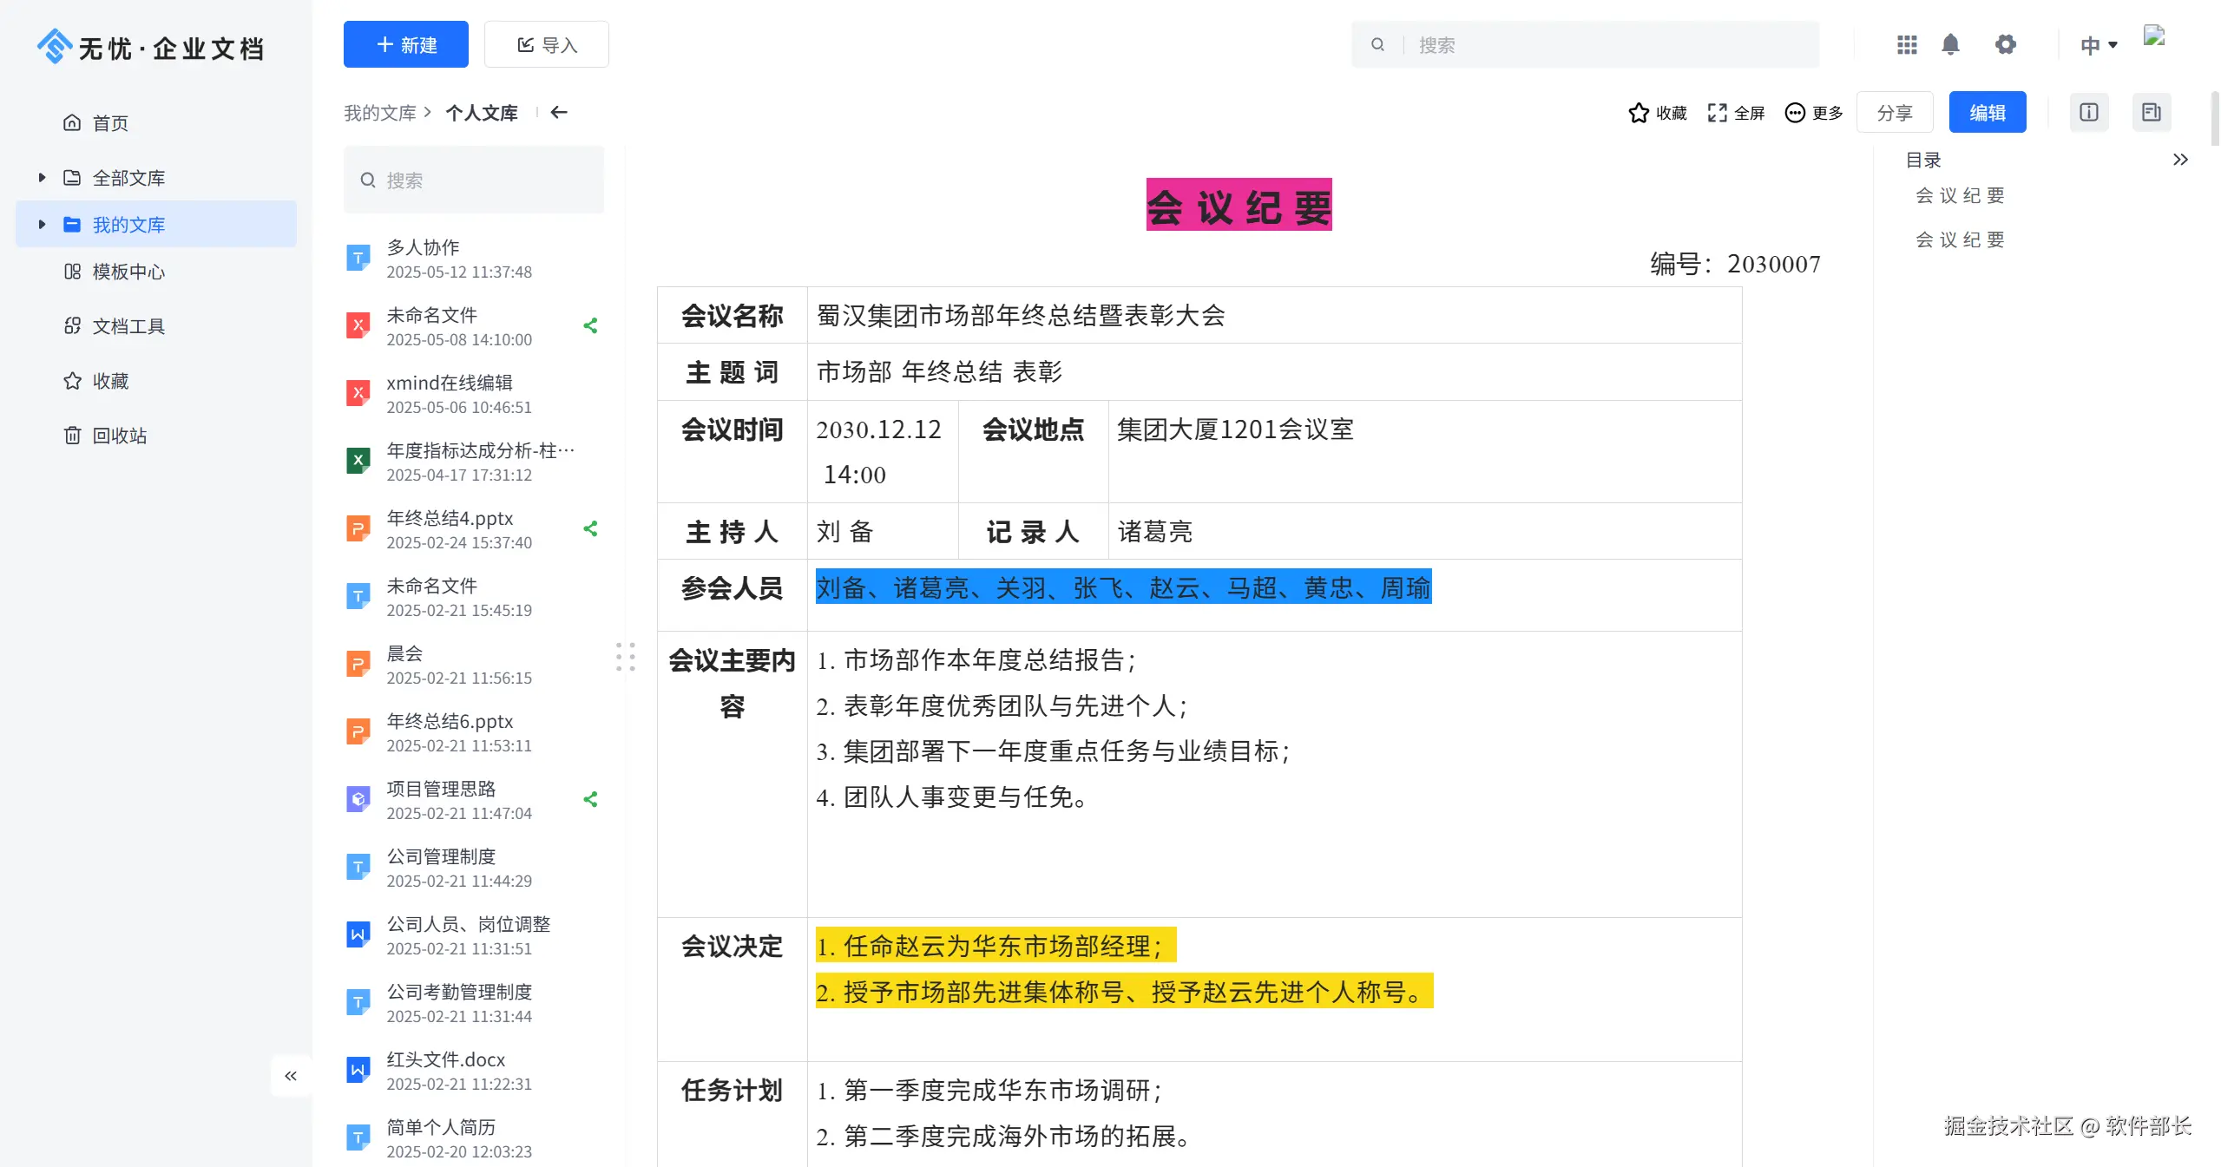This screenshot has width=2221, height=1167.
Task: Click the notification bell icon
Action: 1950,44
